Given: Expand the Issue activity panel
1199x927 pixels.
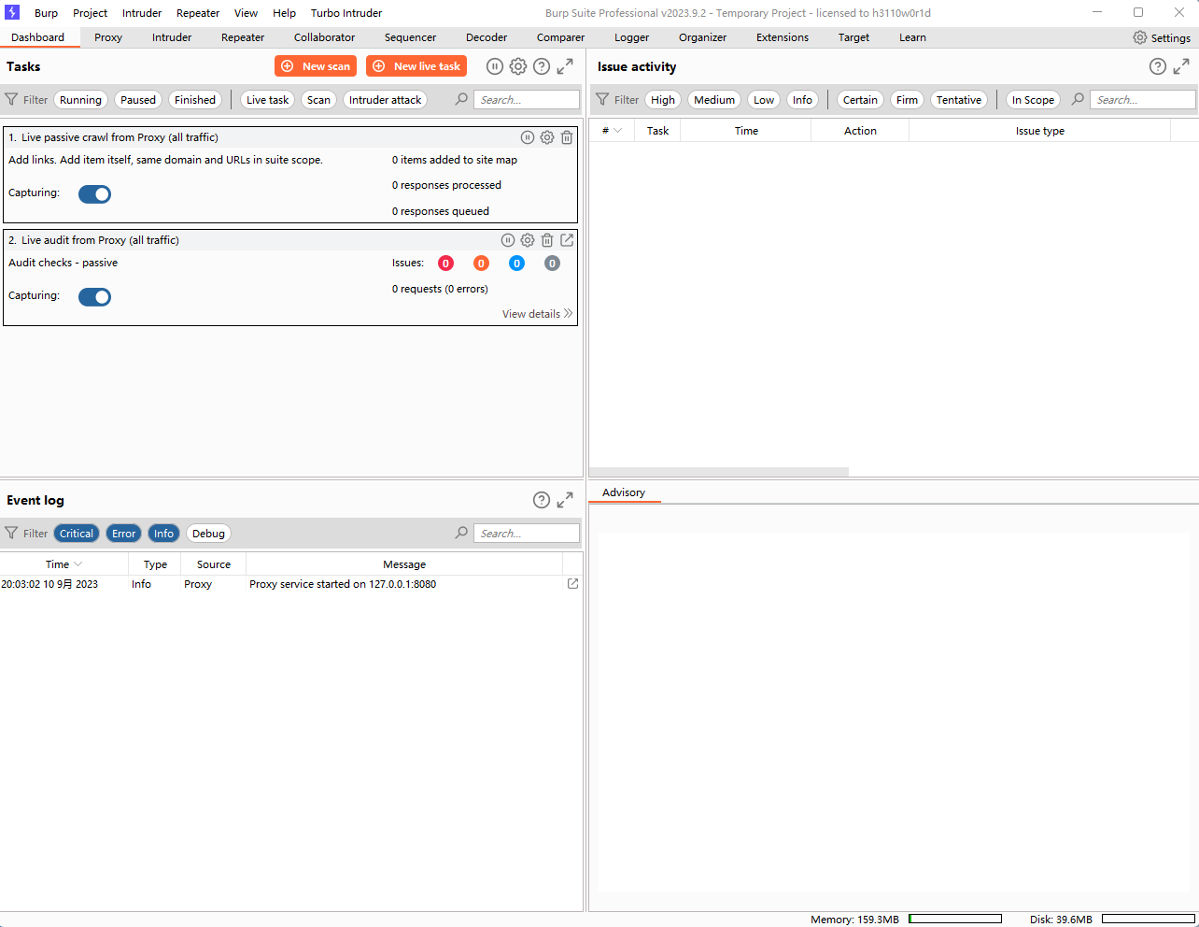Looking at the screenshot, I should pos(1181,66).
